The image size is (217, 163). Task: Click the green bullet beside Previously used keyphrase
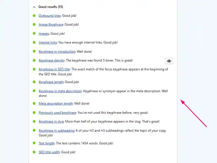[x=34, y=112]
